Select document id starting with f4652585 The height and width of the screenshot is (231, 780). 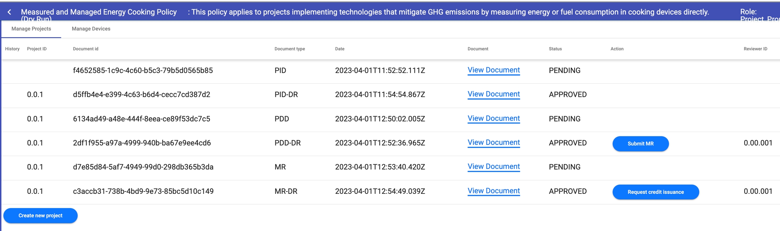click(143, 71)
